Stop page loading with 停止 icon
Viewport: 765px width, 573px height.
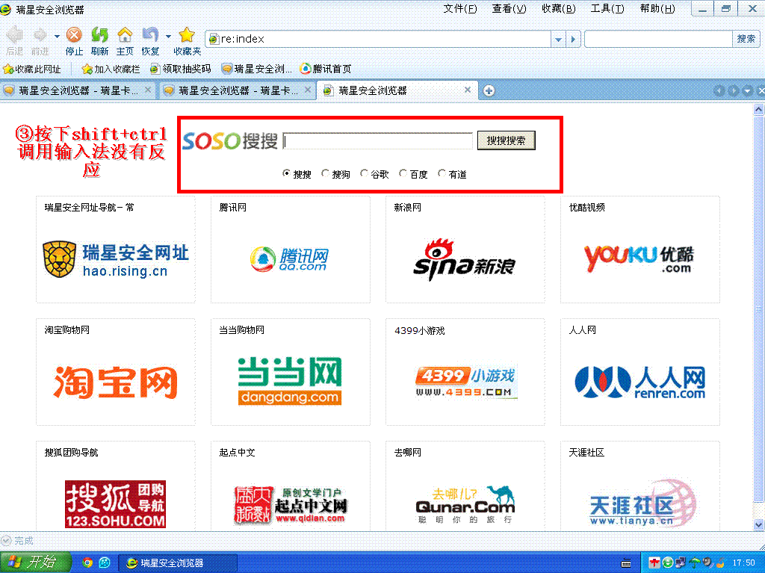click(x=74, y=35)
